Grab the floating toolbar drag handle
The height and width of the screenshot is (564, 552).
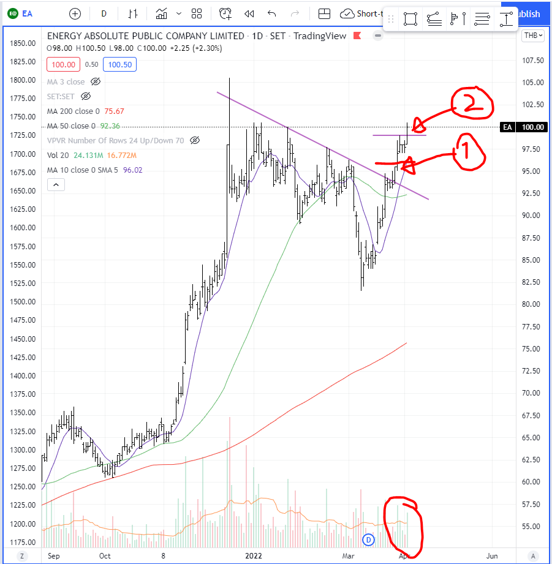(x=391, y=19)
